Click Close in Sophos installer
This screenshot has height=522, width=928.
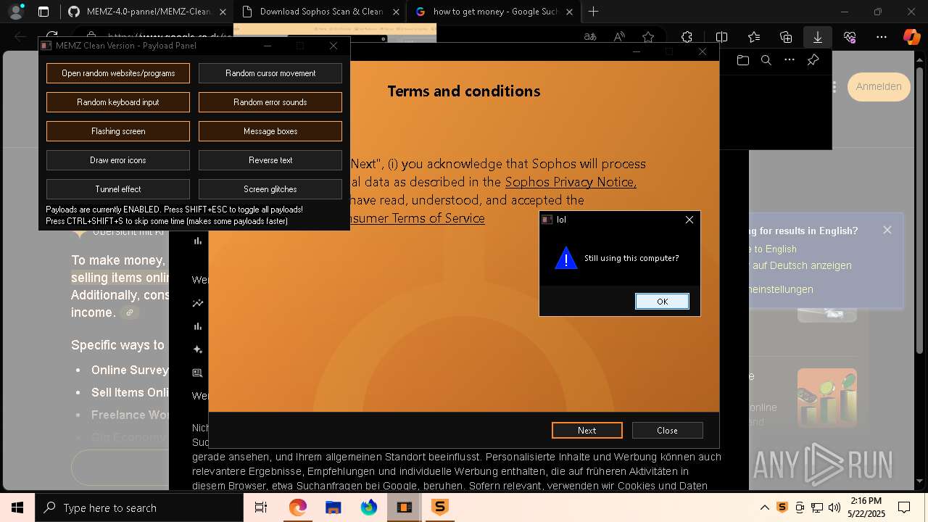(x=667, y=430)
